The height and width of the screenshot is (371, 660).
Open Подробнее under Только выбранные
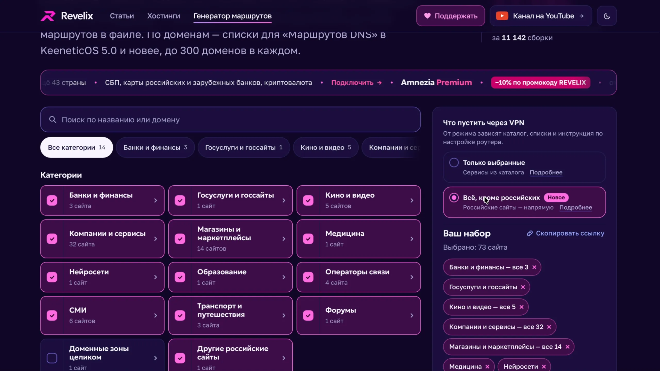546,172
